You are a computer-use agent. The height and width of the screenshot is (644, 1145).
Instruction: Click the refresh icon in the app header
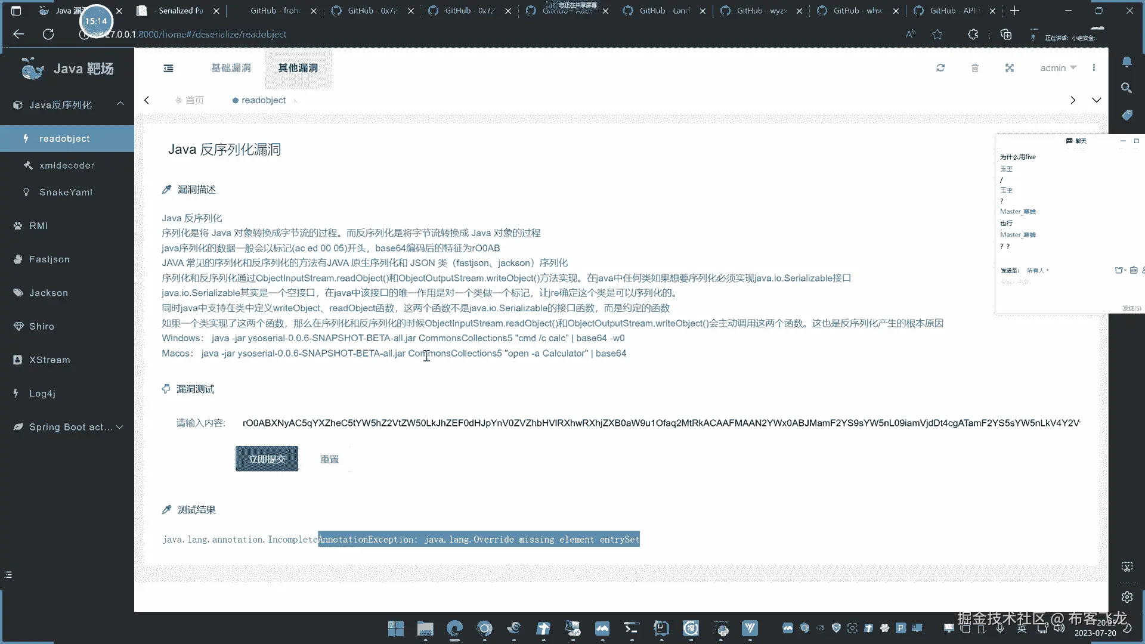(x=940, y=68)
